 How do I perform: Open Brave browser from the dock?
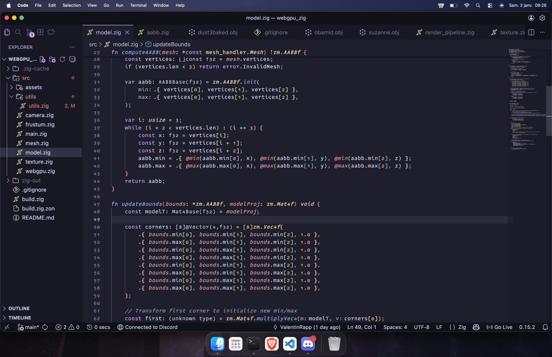(271, 343)
